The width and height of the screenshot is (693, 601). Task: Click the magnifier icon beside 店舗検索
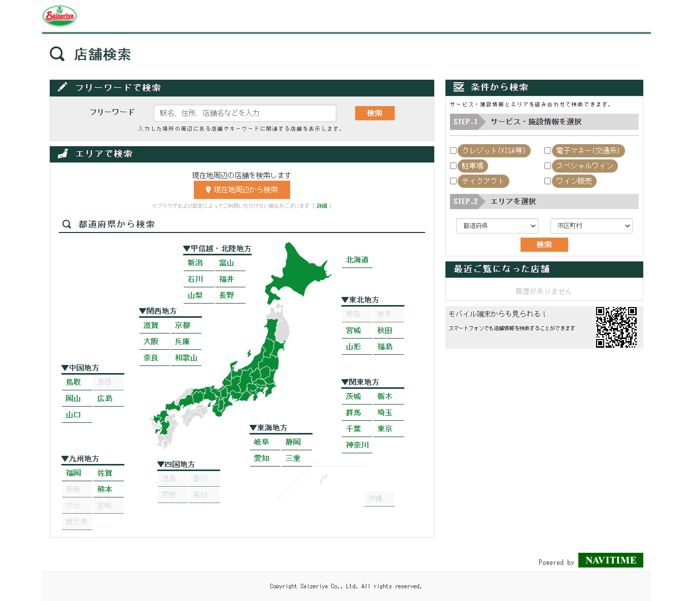pos(57,54)
